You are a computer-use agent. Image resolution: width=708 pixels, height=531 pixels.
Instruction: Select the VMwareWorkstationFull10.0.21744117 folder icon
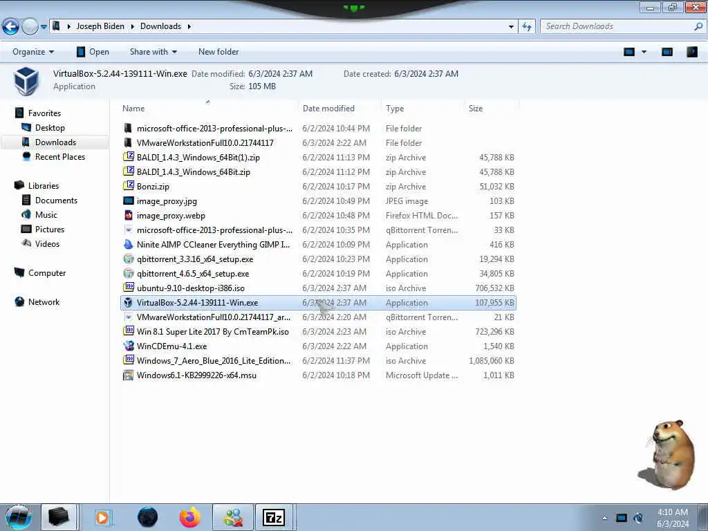pos(128,142)
